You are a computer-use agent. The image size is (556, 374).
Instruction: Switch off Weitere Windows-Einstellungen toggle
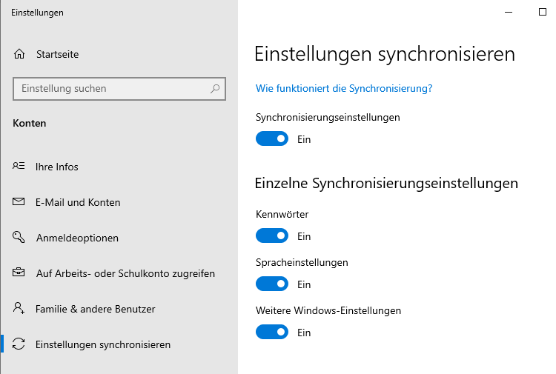coord(272,333)
